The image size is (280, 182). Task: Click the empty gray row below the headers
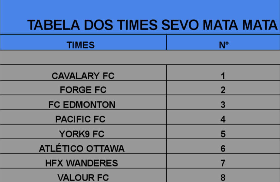(x=140, y=57)
